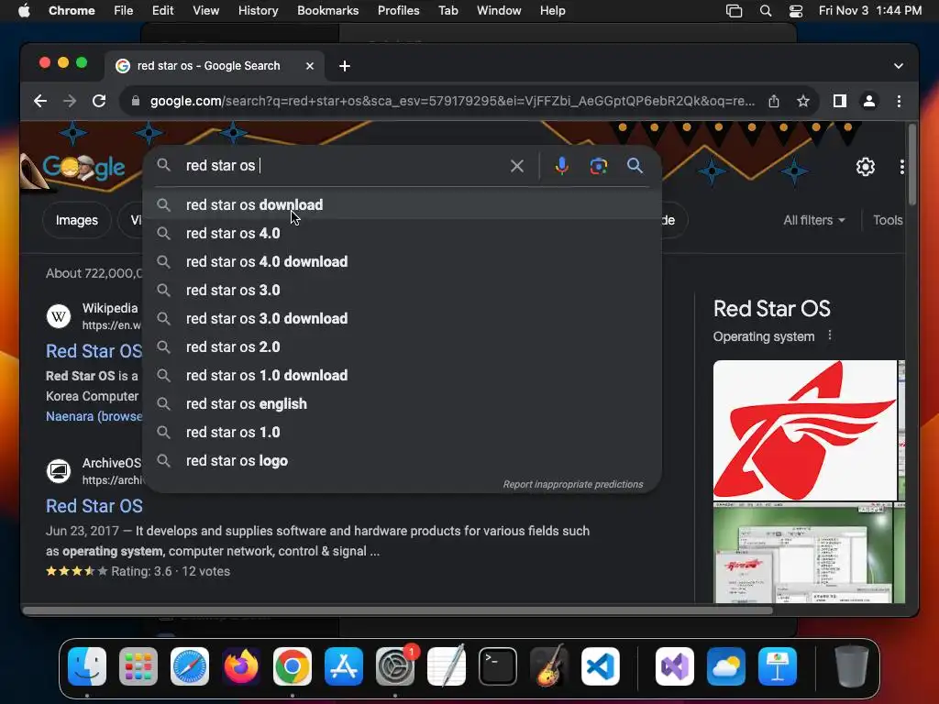939x704 pixels.
Task: Click the vertical page scrollbar
Action: click(911, 165)
